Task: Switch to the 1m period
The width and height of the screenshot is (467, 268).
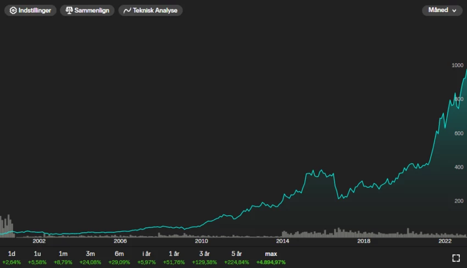Action: (x=63, y=258)
